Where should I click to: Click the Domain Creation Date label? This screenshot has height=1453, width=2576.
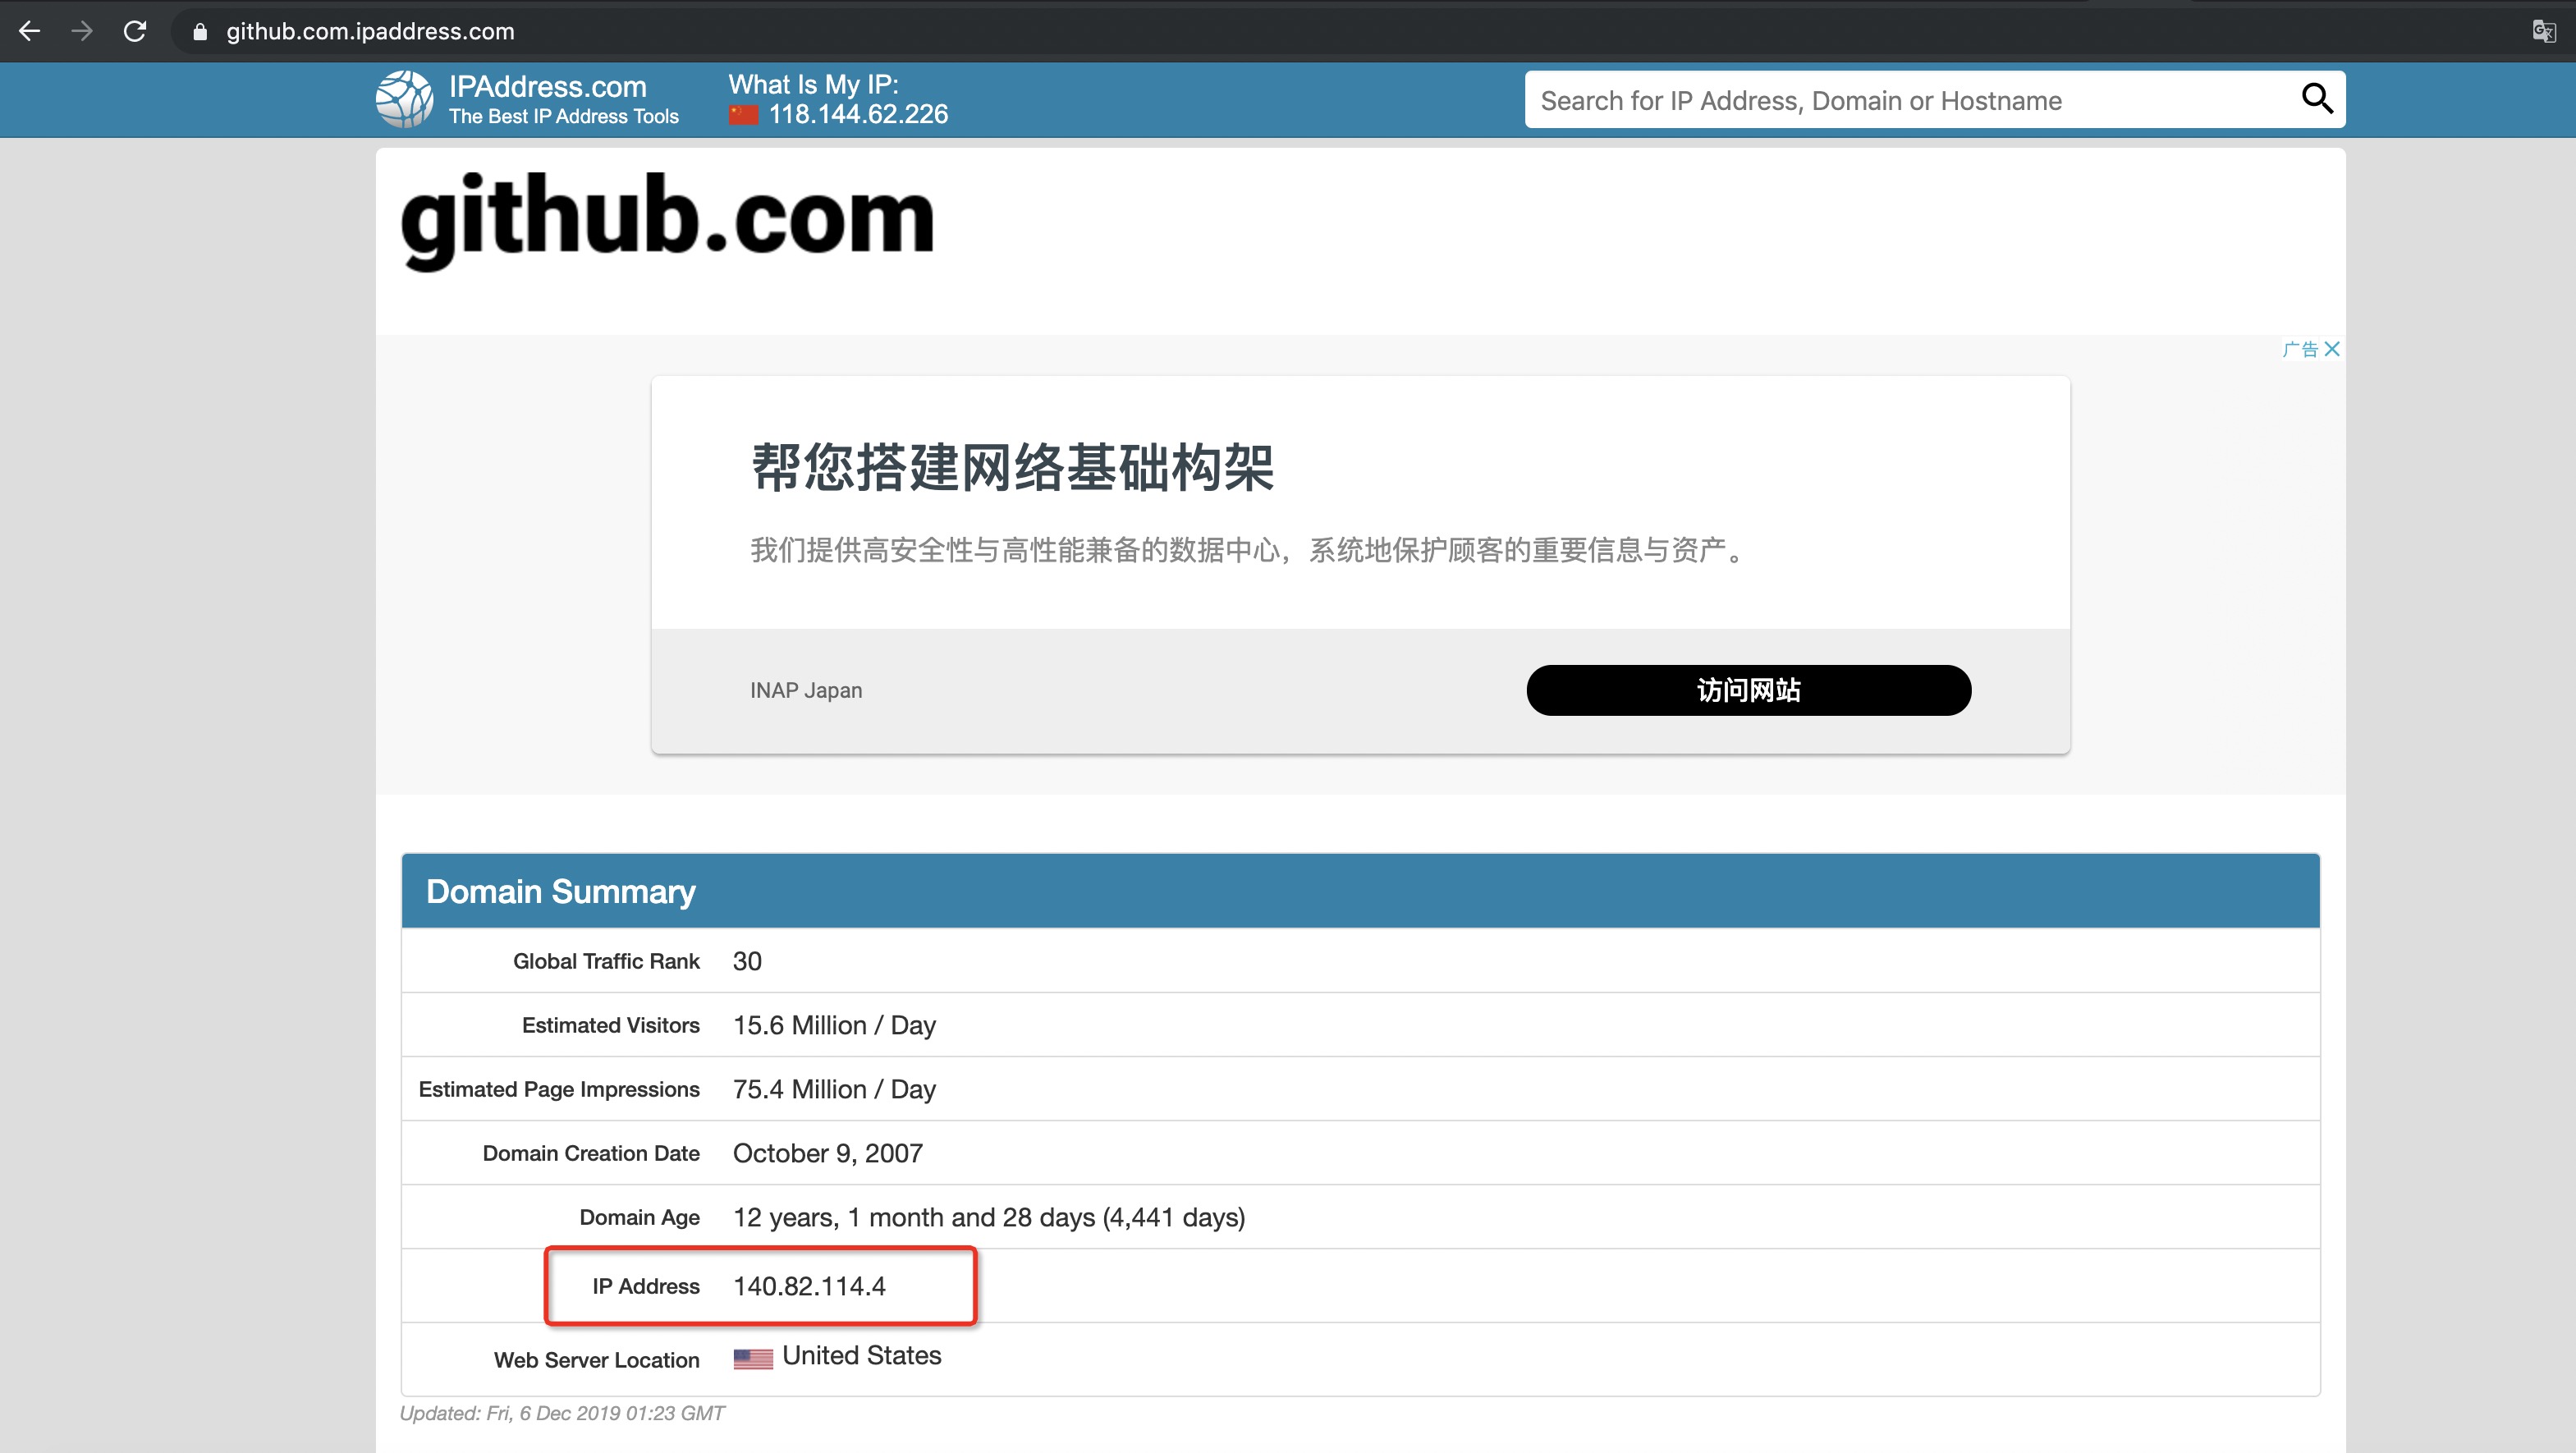point(591,1153)
